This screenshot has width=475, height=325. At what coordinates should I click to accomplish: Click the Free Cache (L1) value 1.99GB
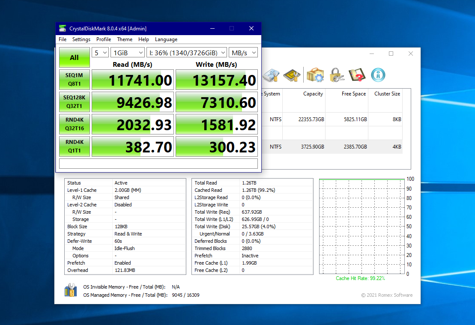(x=249, y=263)
